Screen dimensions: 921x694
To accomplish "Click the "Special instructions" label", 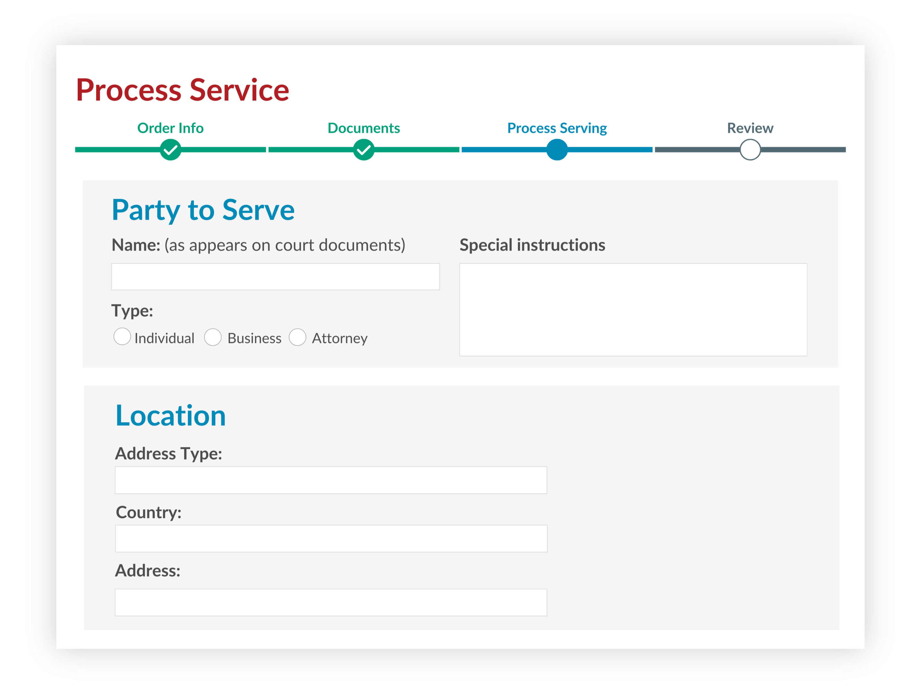I will click(533, 245).
